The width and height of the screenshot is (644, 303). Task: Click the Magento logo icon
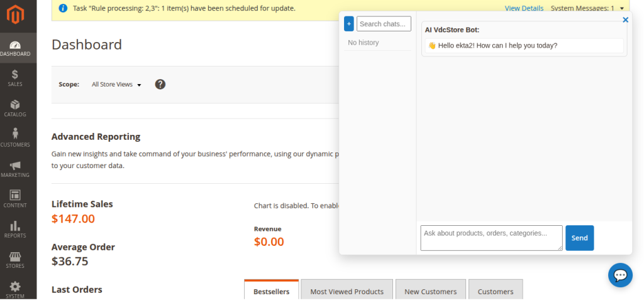(16, 13)
